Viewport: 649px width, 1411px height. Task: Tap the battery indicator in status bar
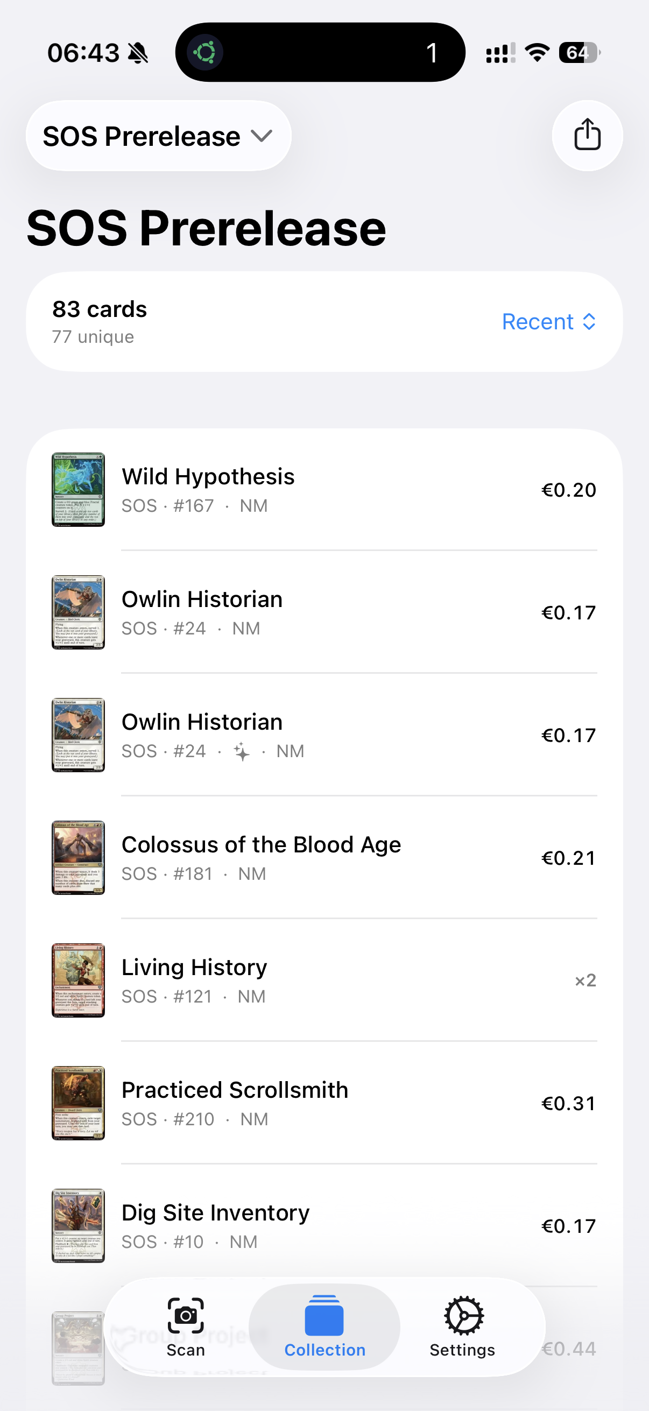pos(579,53)
